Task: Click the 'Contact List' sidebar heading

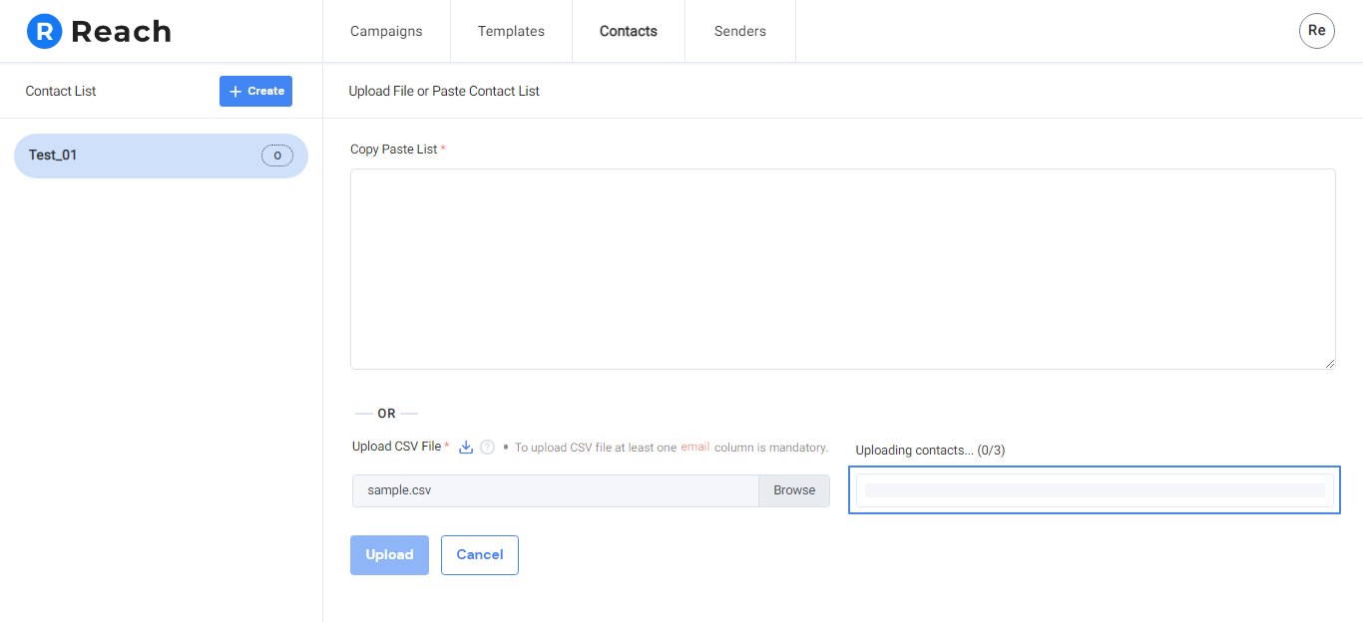Action: 61,91
